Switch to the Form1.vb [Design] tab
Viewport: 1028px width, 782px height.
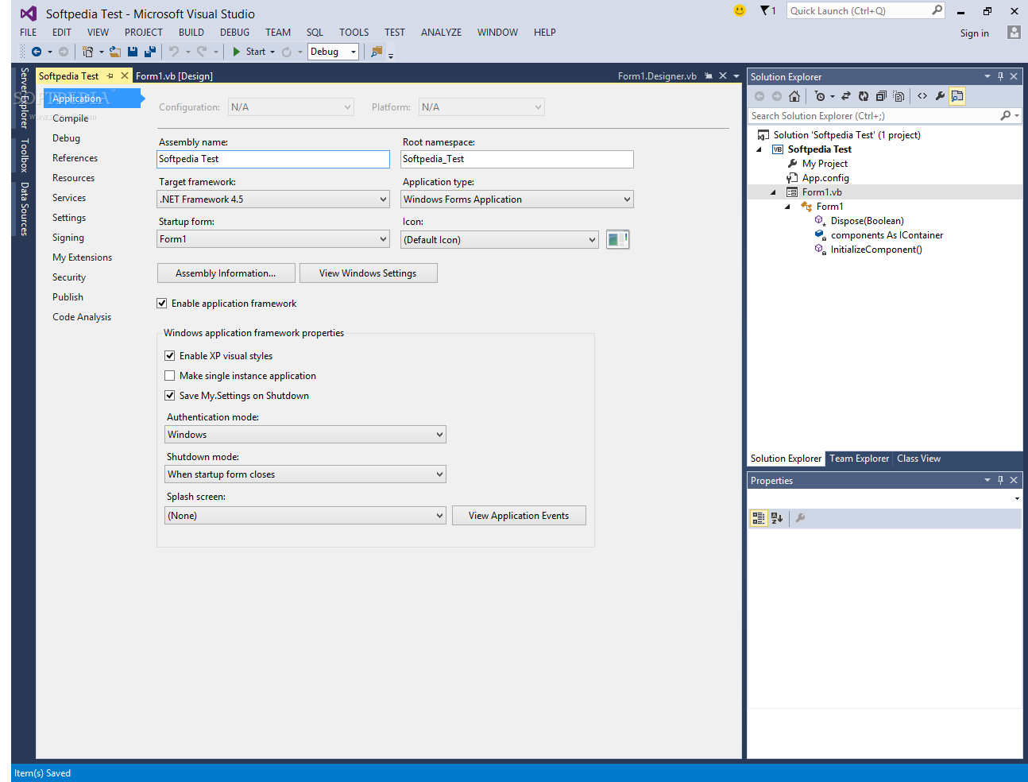pyautogui.click(x=175, y=76)
